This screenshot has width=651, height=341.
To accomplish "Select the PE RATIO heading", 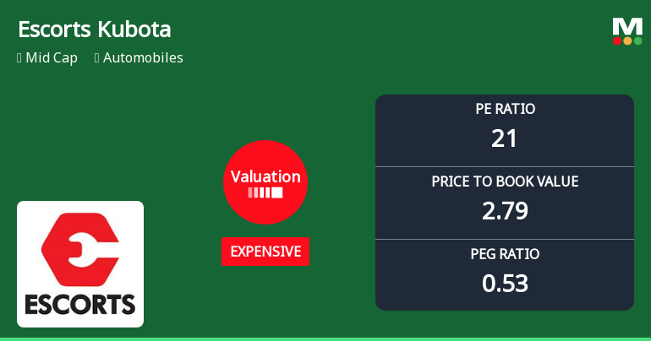I will 505,109.
